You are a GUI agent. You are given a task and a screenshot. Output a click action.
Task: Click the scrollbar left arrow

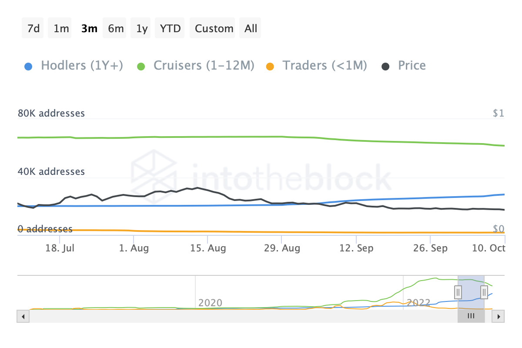[x=23, y=316]
